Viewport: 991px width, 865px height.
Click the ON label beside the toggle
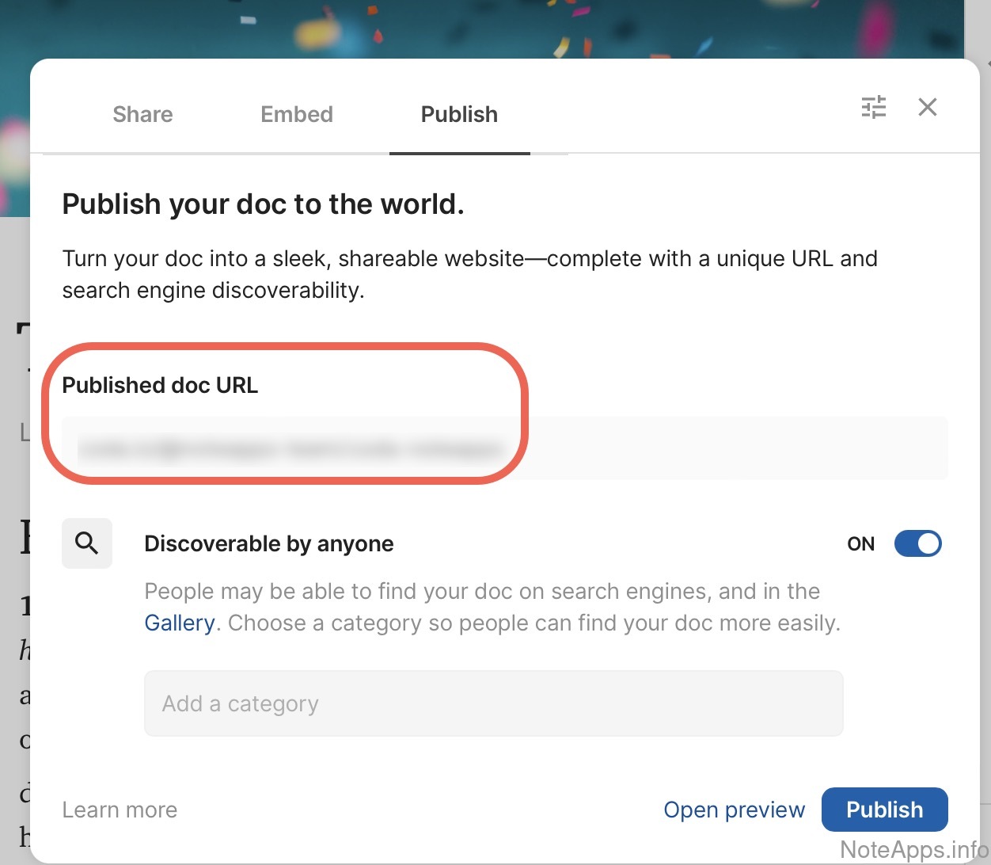point(860,544)
